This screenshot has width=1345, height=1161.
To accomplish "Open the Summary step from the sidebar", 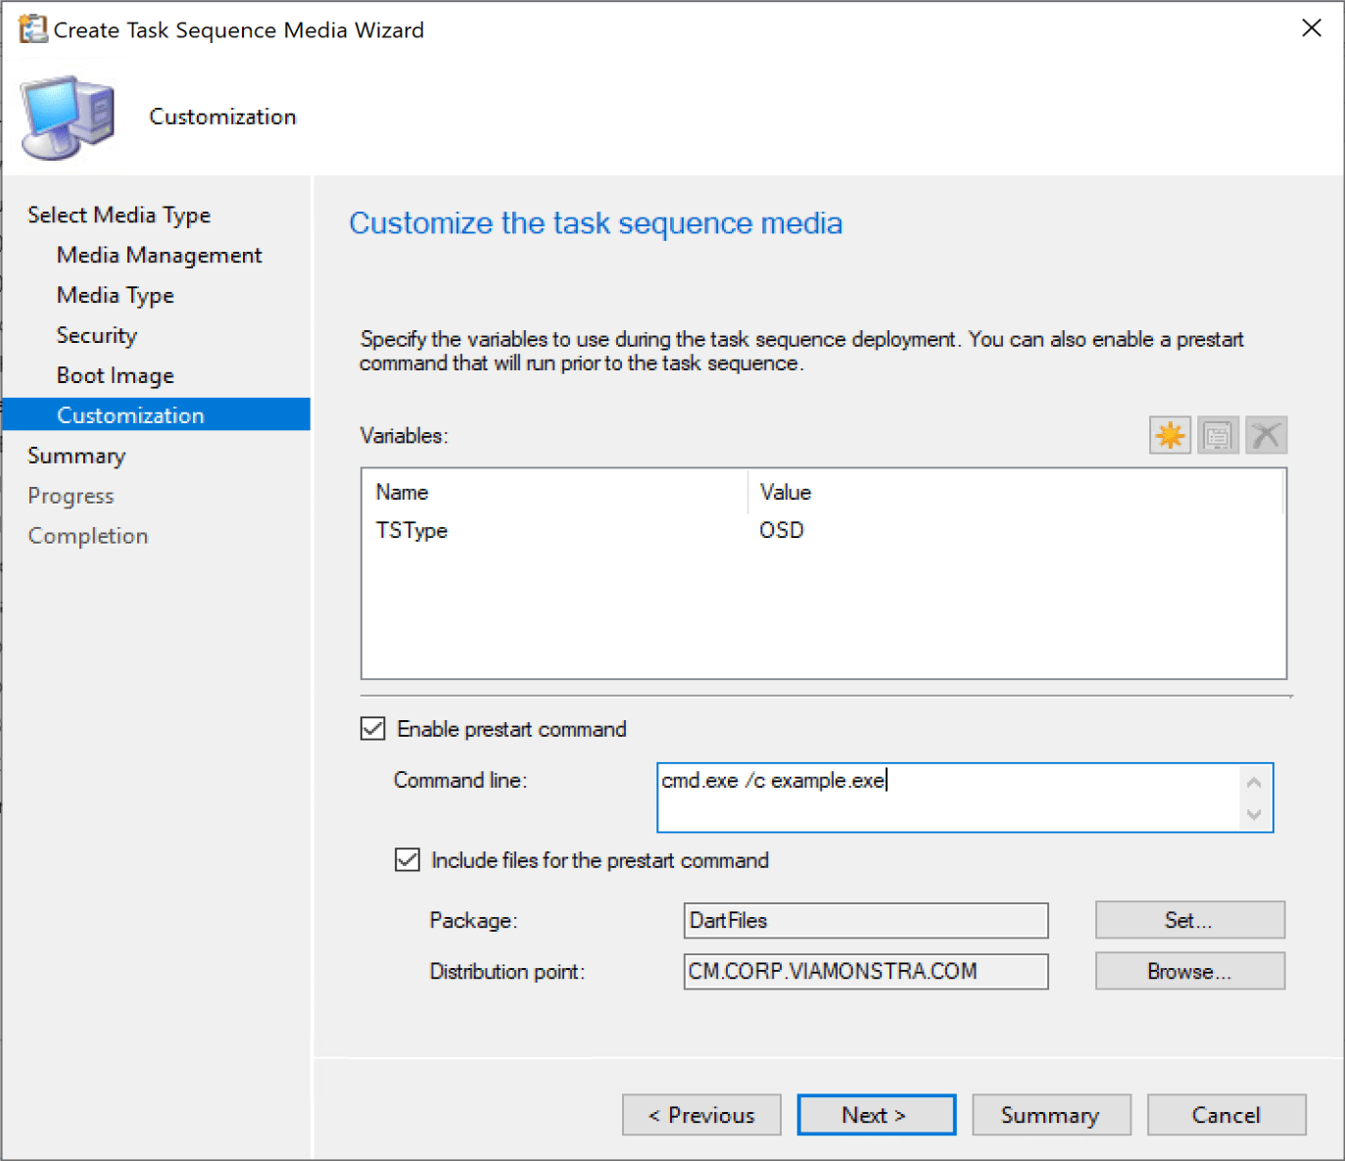I will (77, 455).
